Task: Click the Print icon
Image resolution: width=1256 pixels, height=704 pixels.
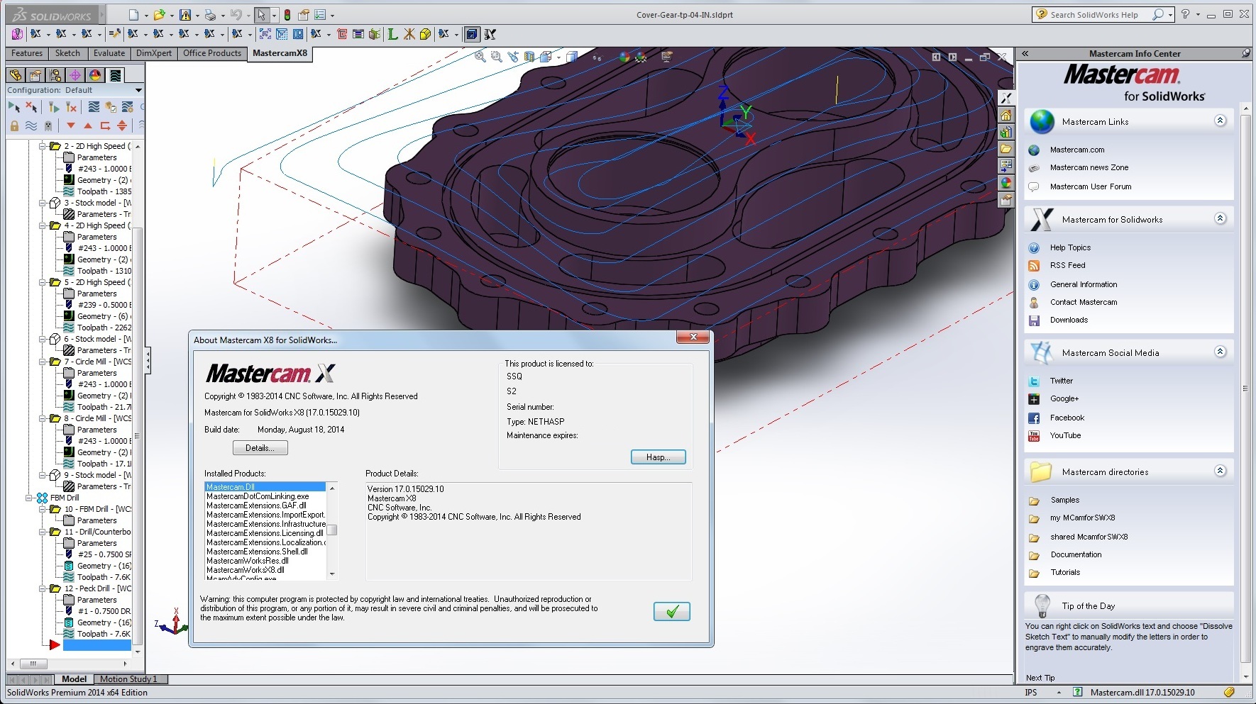Action: 210,14
